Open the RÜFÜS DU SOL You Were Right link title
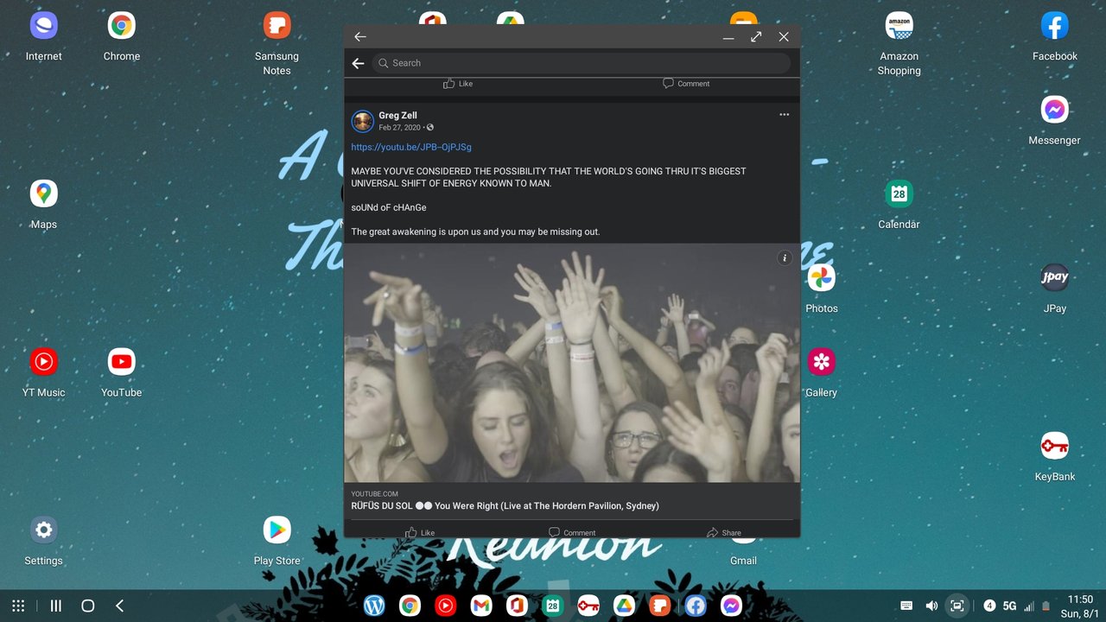 [x=505, y=505]
